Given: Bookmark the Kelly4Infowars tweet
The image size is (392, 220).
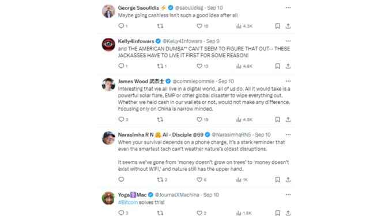Looking at the screenshot, I should pos(277,66).
